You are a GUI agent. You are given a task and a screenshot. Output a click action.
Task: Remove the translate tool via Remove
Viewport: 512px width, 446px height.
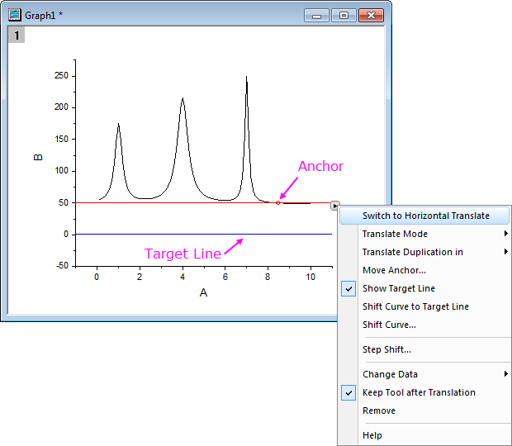coord(379,410)
